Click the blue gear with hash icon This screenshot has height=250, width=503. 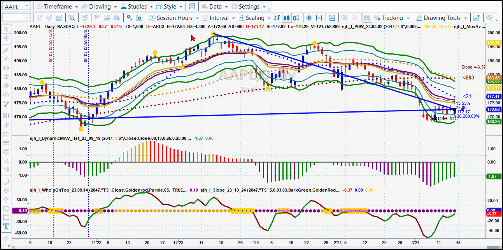(130, 18)
